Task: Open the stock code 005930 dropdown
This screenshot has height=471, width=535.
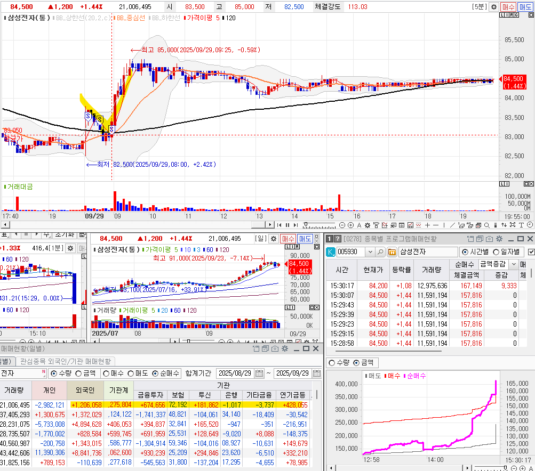Action: click(370, 252)
